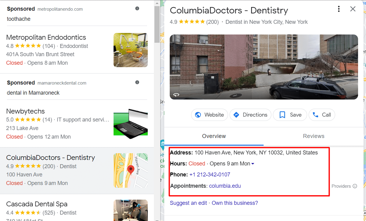Switch to the Overview tab
The height and width of the screenshot is (221, 366).
pos(214,136)
